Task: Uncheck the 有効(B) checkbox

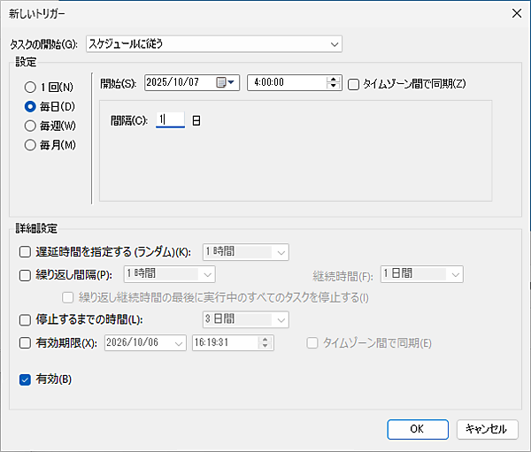Action: 25,379
